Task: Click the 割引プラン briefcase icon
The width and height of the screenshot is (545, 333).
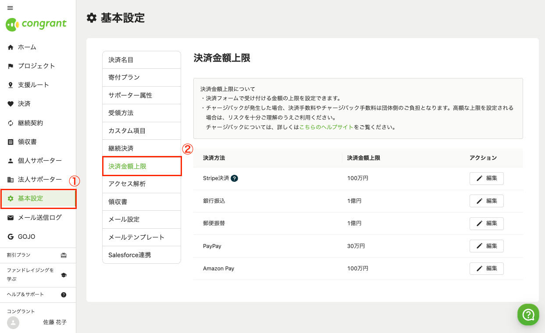Action: [64, 255]
